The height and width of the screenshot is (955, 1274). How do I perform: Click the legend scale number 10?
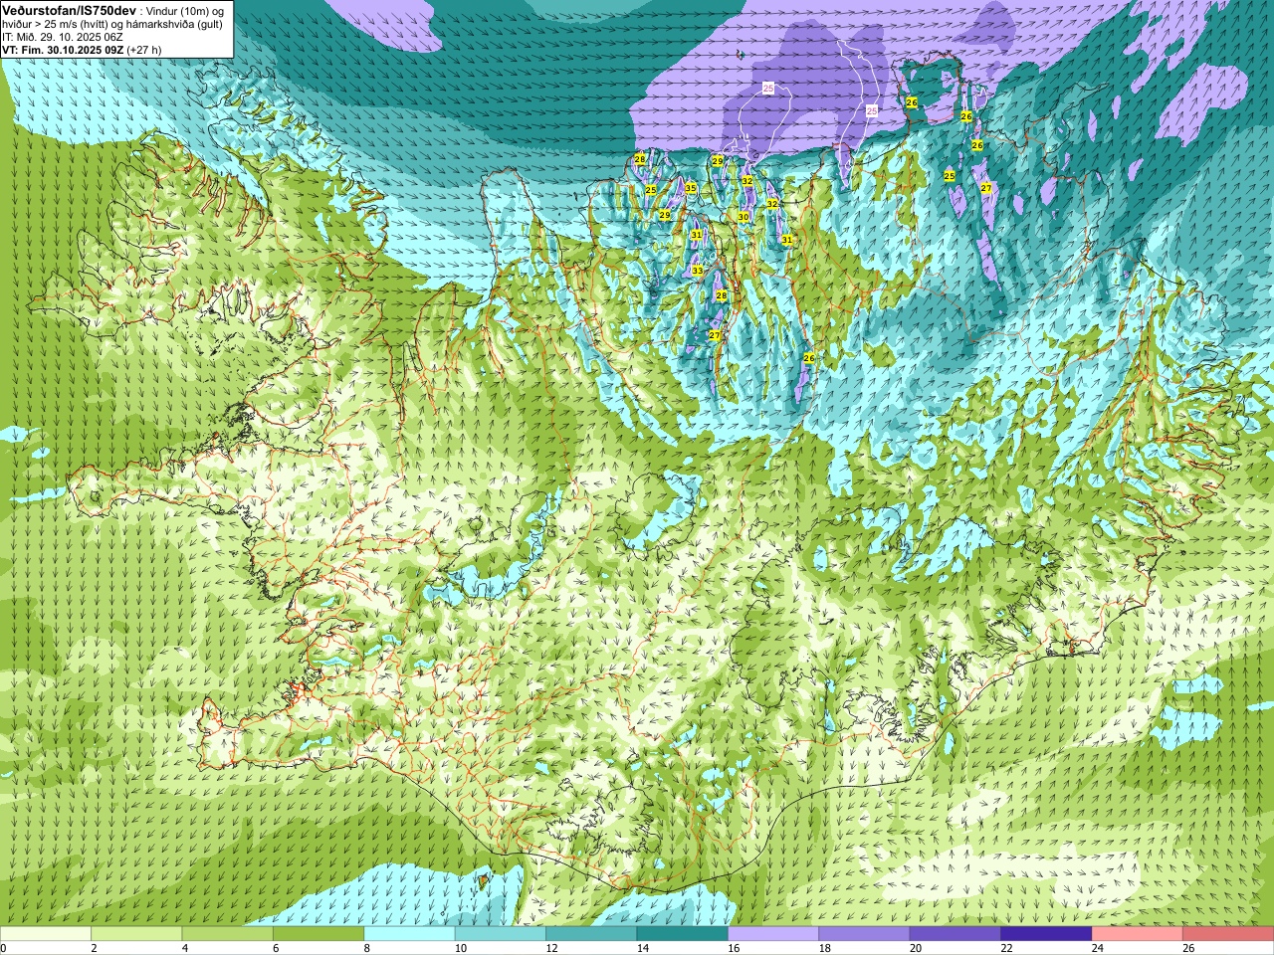(x=460, y=948)
